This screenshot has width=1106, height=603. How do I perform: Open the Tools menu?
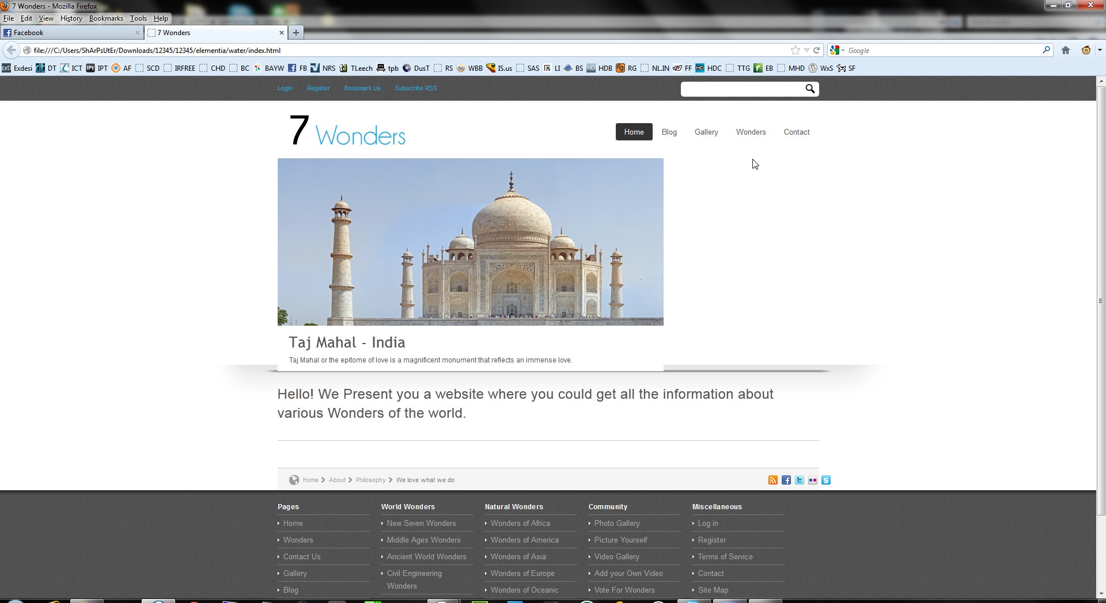(138, 18)
